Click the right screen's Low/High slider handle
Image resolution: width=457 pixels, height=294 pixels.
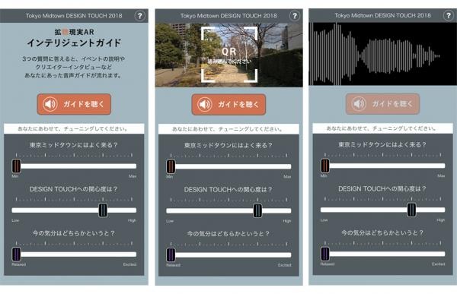tap(411, 210)
